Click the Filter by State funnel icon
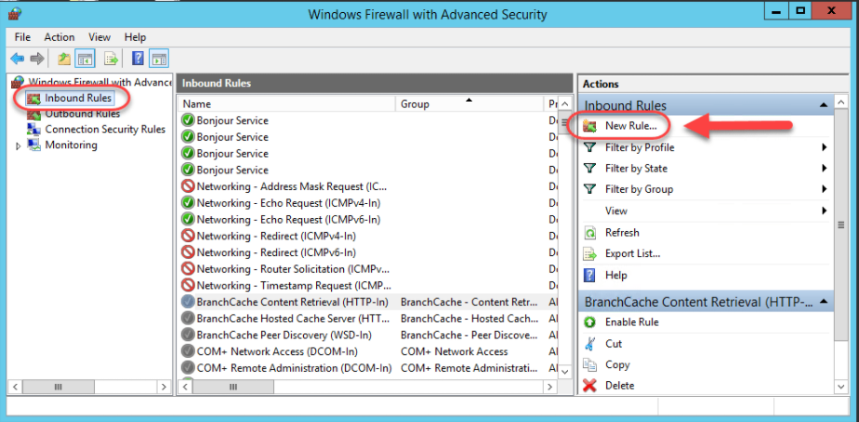This screenshot has height=422, width=859. (x=590, y=169)
